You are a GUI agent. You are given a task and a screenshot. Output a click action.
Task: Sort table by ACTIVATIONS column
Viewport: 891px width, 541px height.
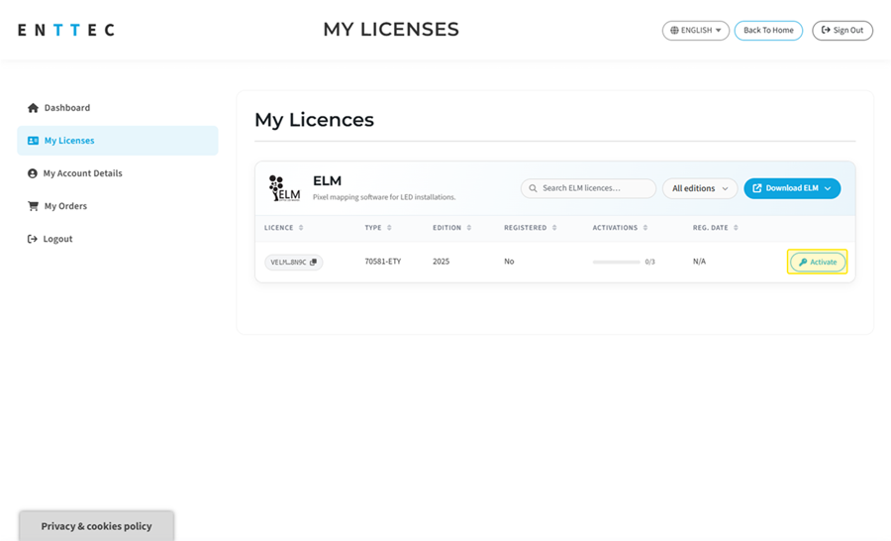[620, 228]
